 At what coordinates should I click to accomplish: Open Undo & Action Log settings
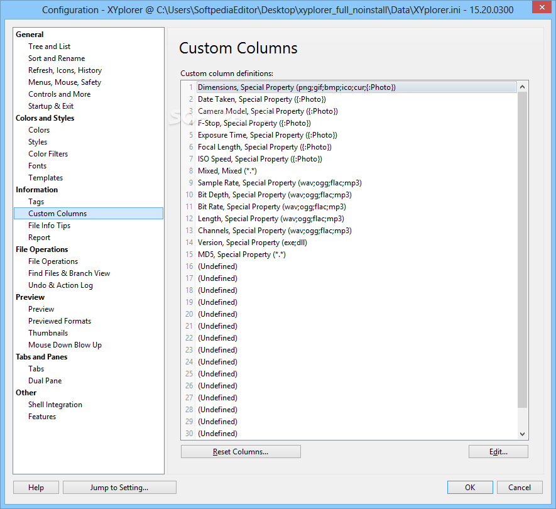pyautogui.click(x=60, y=285)
